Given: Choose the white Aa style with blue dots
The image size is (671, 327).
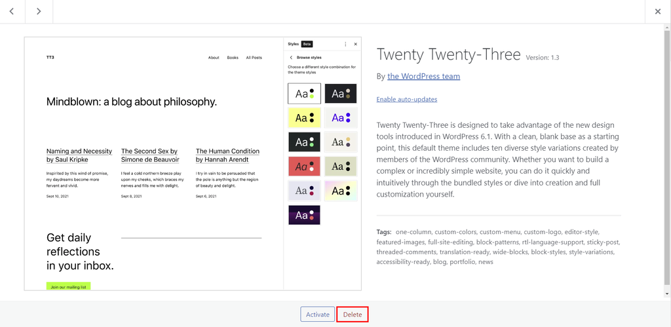Looking at the screenshot, I should (x=341, y=118).
